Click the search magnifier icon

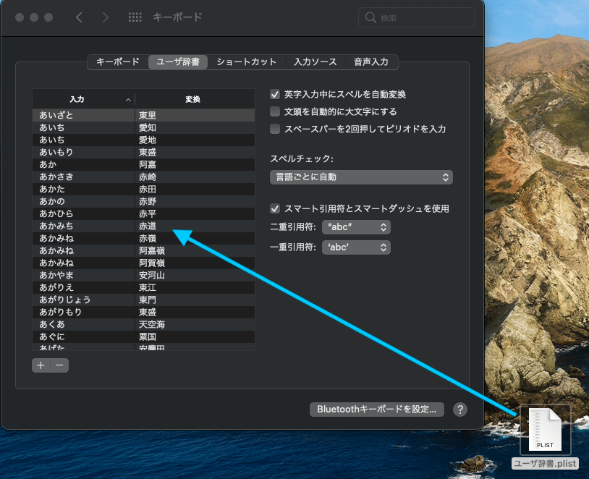point(370,17)
